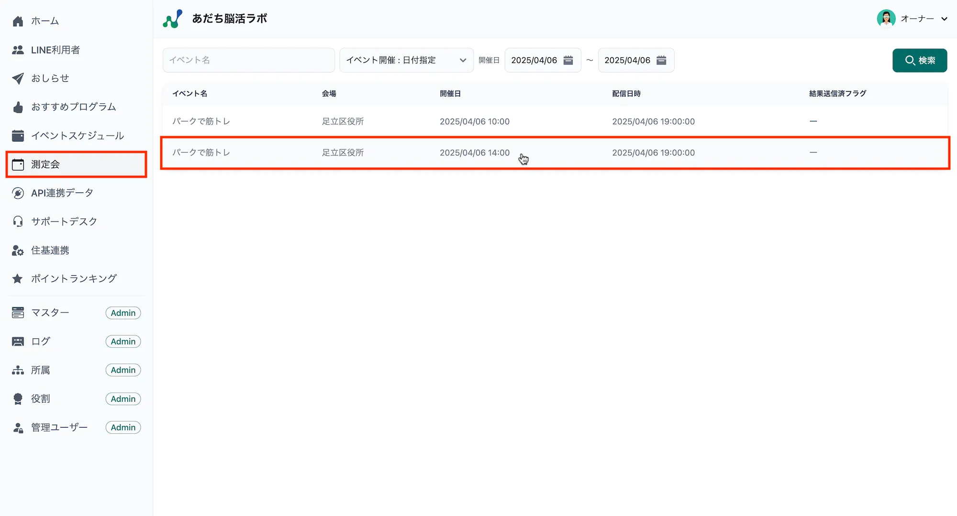Click the API連携データ globe icon
The height and width of the screenshot is (516, 957).
[18, 193]
